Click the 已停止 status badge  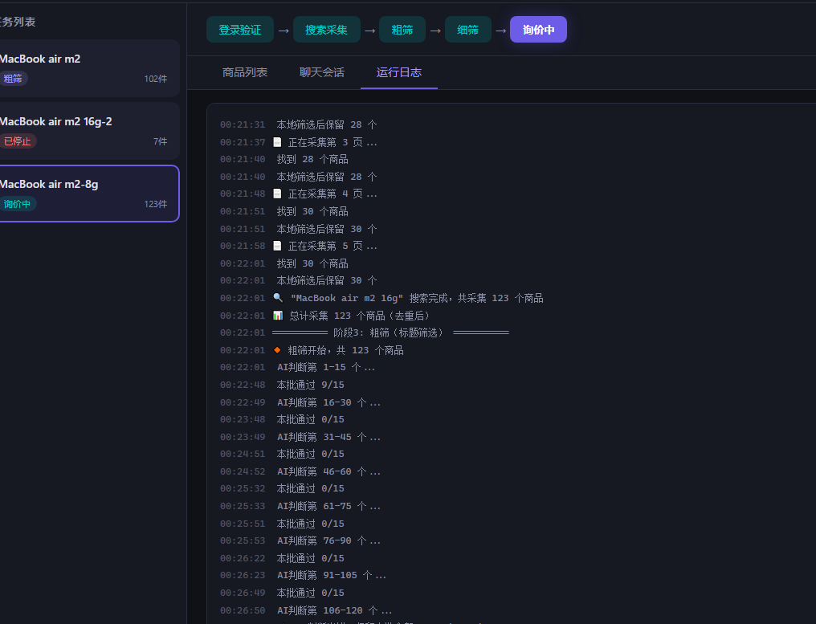coord(17,141)
